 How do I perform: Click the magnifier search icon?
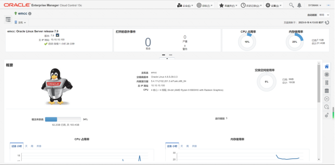(291, 5)
